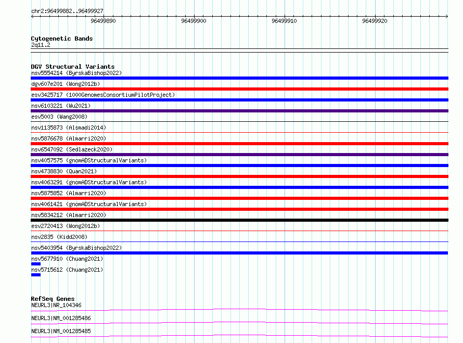Click the Cytogenetic Bands track title

coord(62,39)
